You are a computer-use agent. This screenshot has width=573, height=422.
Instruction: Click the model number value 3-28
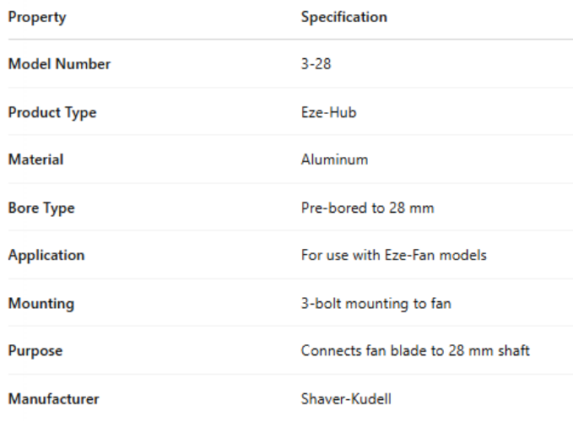pos(316,64)
